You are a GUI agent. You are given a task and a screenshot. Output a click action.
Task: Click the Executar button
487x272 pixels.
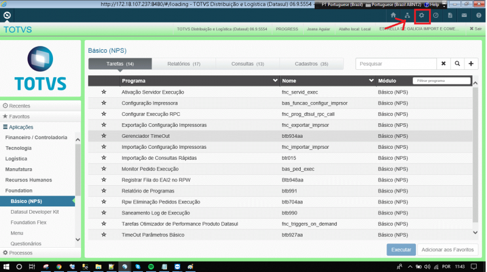pyautogui.click(x=401, y=250)
